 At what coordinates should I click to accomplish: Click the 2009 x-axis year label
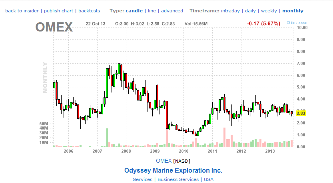coord(155,151)
